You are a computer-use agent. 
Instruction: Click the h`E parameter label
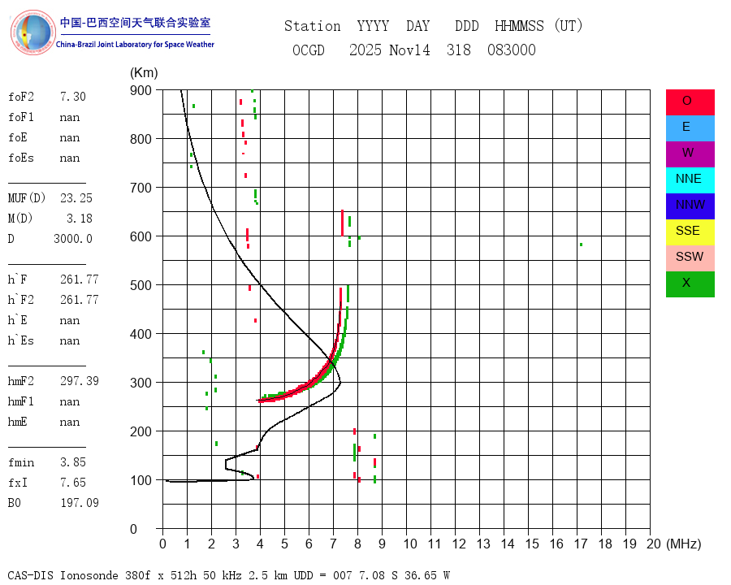pos(18,320)
